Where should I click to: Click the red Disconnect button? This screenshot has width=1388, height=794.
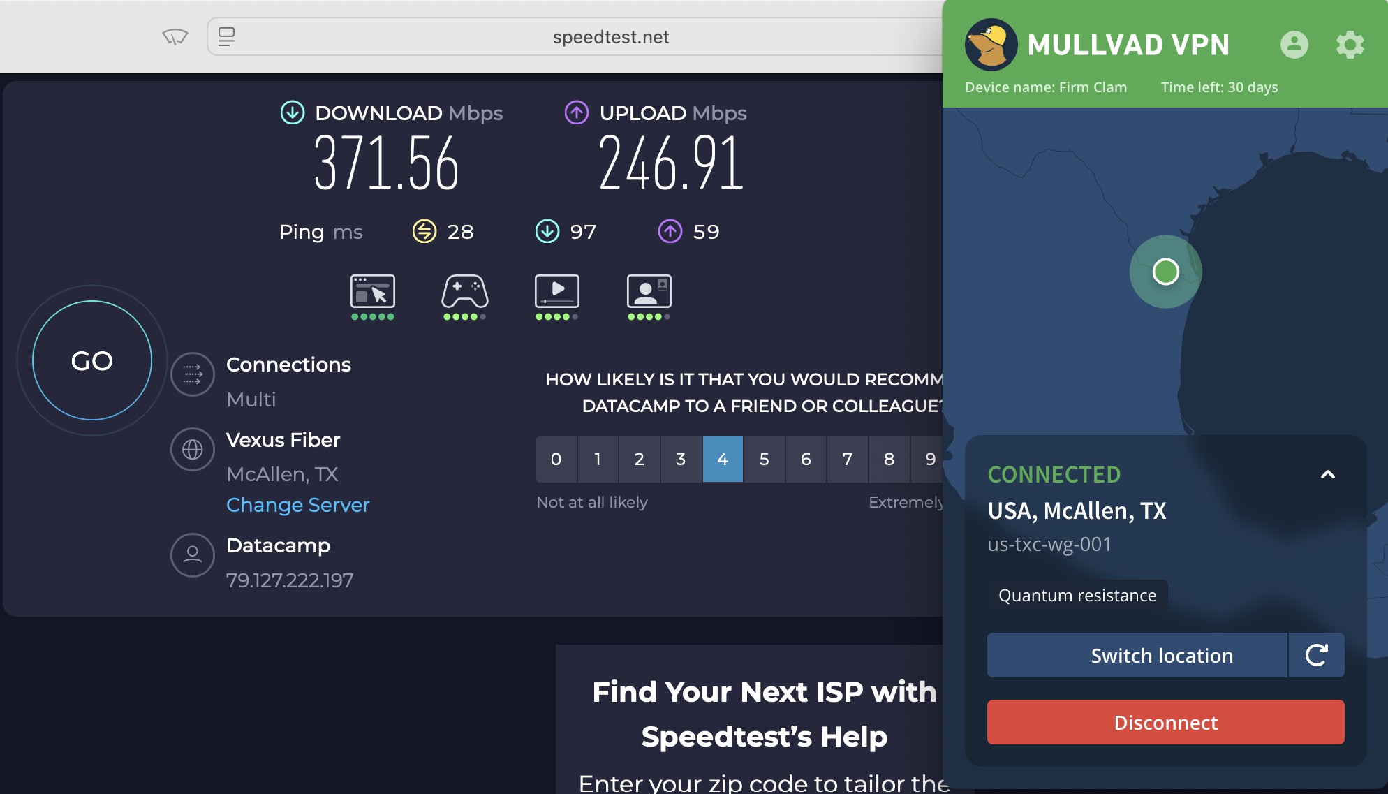tap(1165, 722)
